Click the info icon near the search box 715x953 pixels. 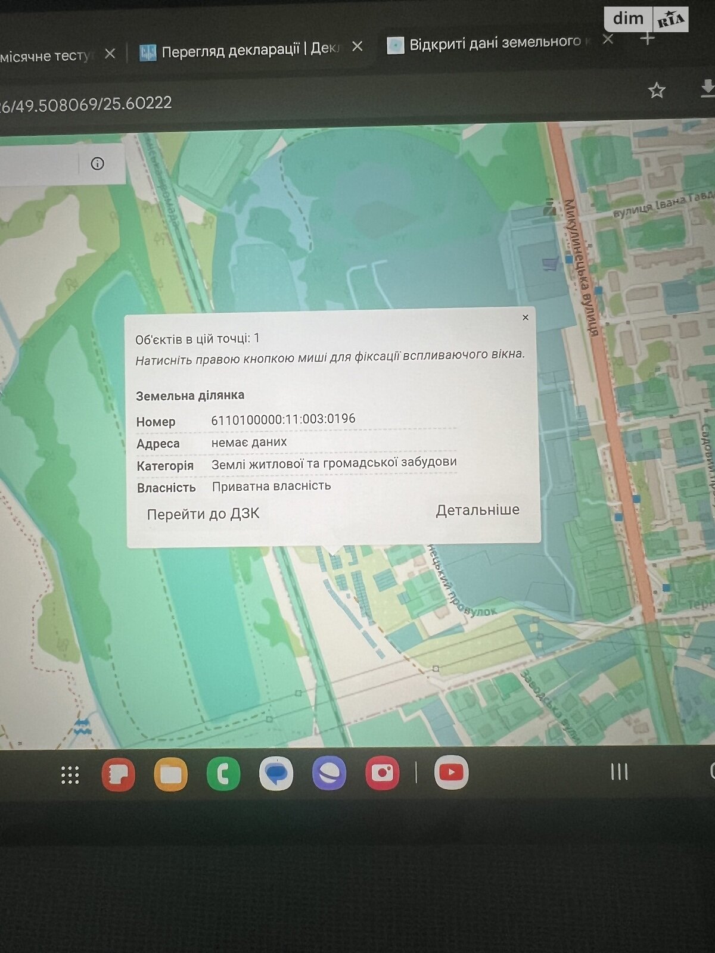pos(97,164)
